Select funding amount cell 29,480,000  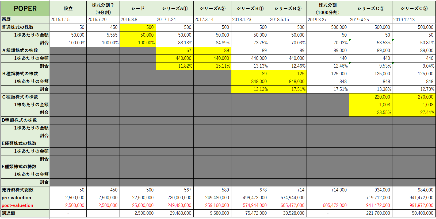pyautogui.click(x=175, y=213)
